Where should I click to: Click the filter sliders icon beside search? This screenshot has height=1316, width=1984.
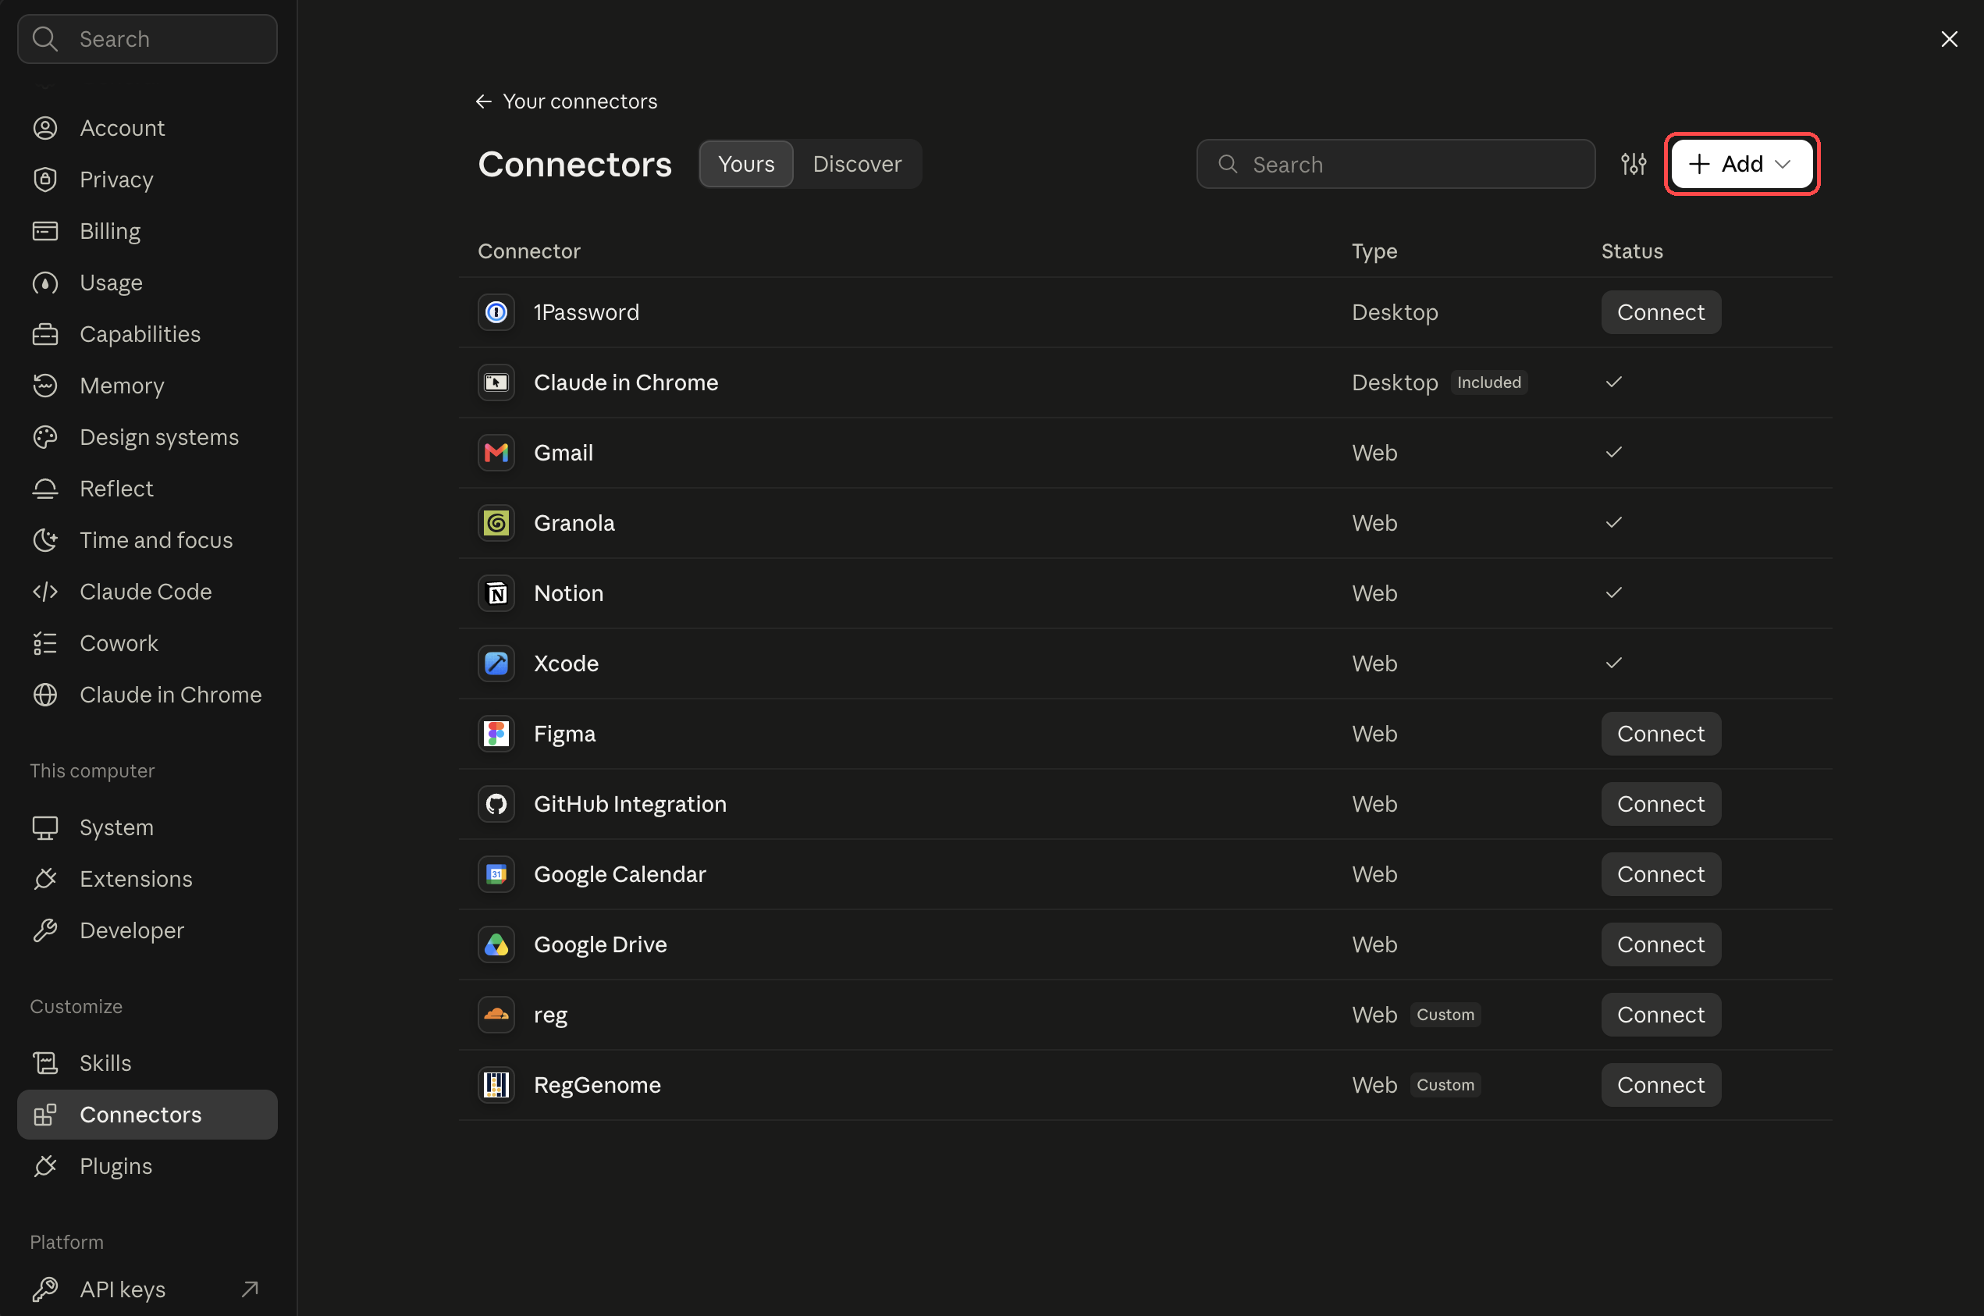[1634, 164]
